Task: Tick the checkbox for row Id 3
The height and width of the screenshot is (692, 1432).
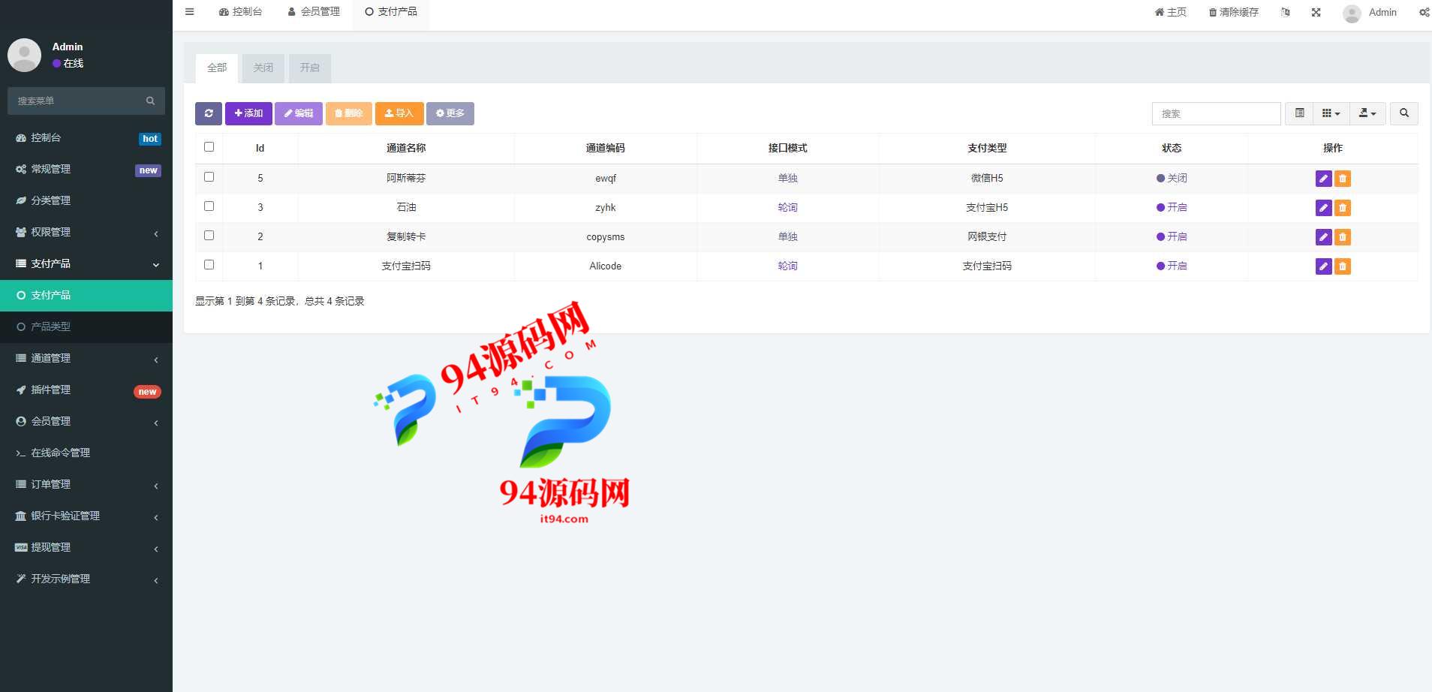Action: coord(209,206)
